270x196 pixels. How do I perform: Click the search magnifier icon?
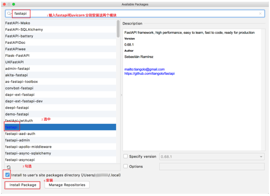(9, 13)
